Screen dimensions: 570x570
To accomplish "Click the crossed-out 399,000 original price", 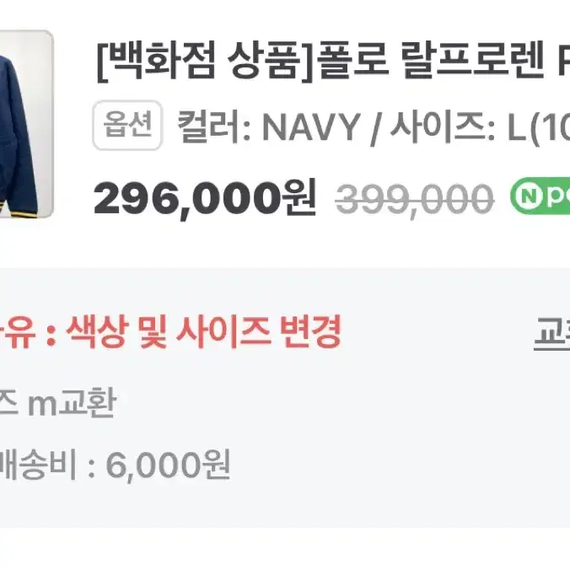I will coord(414,199).
